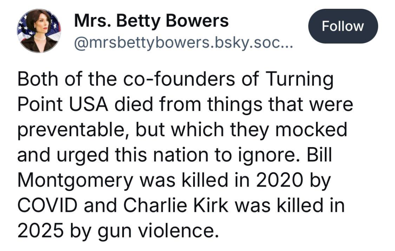Click the display name Mrs. Betty Bowers
Image resolution: width=395 pixels, height=251 pixels.
[151, 20]
